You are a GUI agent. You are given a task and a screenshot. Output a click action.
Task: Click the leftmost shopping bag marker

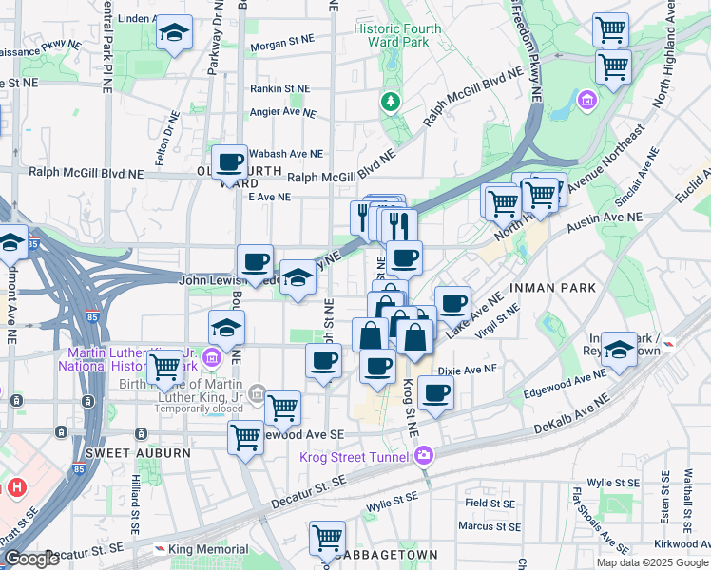371,336
